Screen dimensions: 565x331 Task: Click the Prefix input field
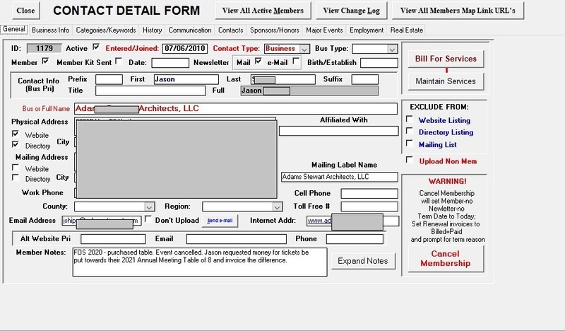coord(109,79)
